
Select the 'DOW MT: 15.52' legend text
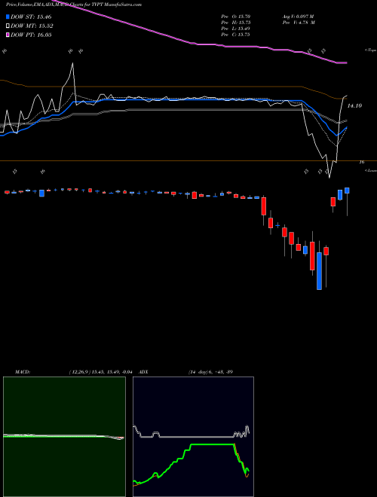click(x=32, y=26)
